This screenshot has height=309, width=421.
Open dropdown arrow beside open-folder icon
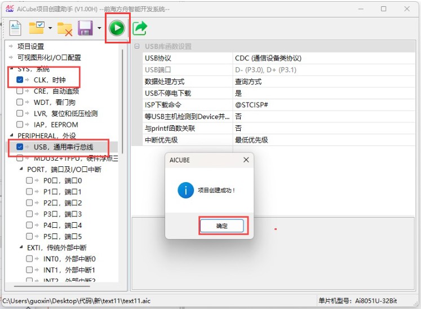(x=50, y=28)
